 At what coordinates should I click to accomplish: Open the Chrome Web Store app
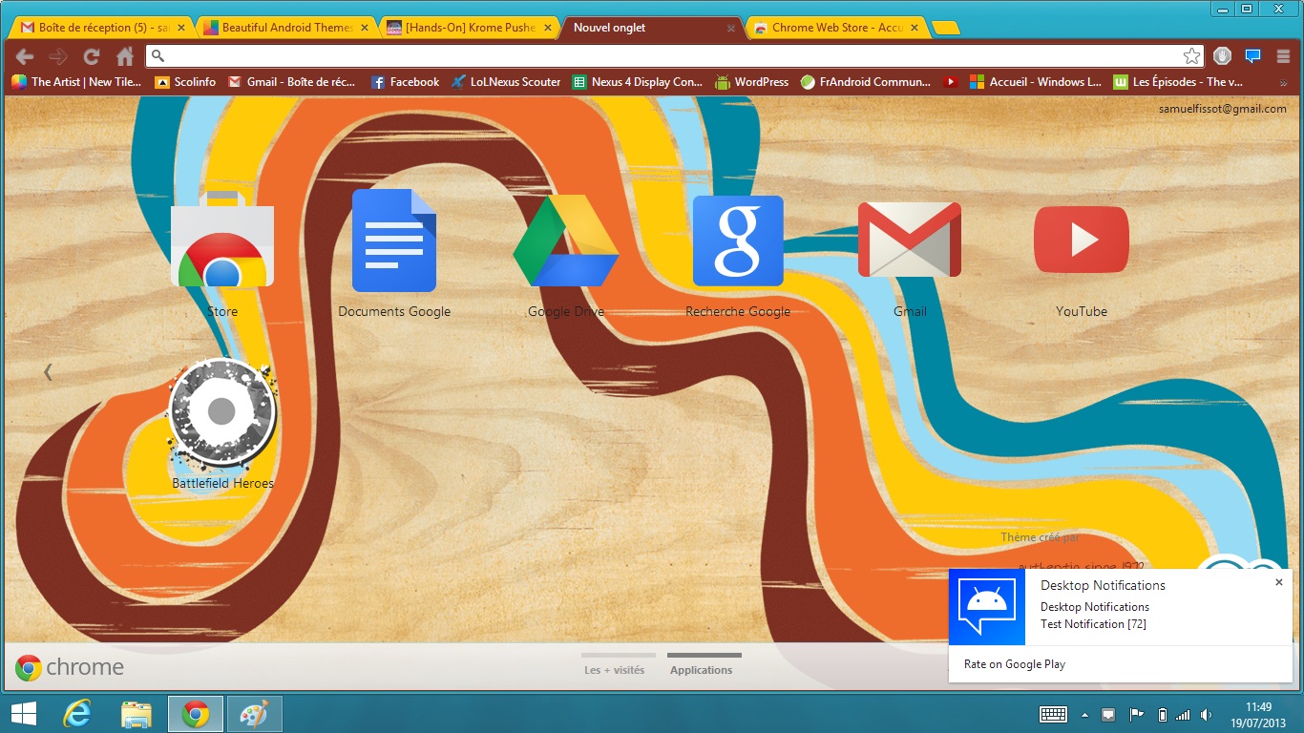pos(222,240)
